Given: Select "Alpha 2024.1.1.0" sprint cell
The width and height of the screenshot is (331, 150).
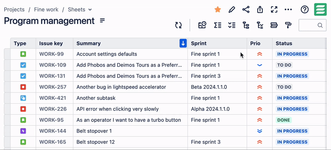Looking at the screenshot, I should pos(217,109).
